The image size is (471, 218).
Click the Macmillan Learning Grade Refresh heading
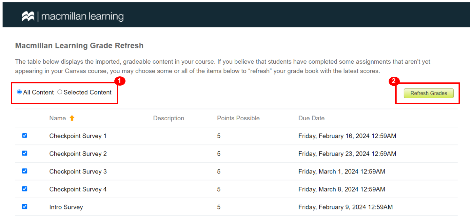click(79, 46)
